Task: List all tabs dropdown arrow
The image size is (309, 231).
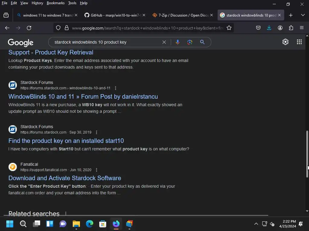Action: coord(303,15)
